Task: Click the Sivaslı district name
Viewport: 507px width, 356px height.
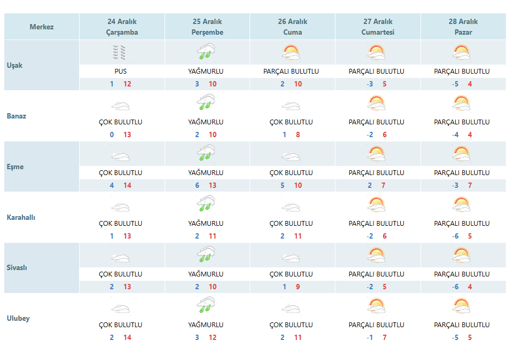Action: point(17,267)
